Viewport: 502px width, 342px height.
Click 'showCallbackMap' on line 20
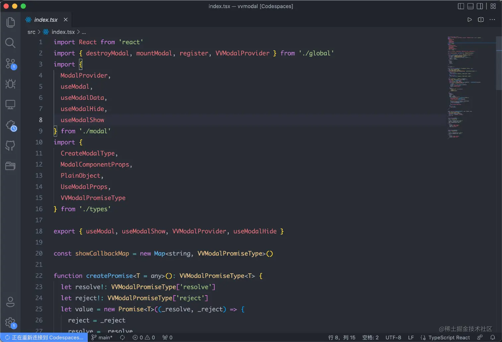point(102,253)
